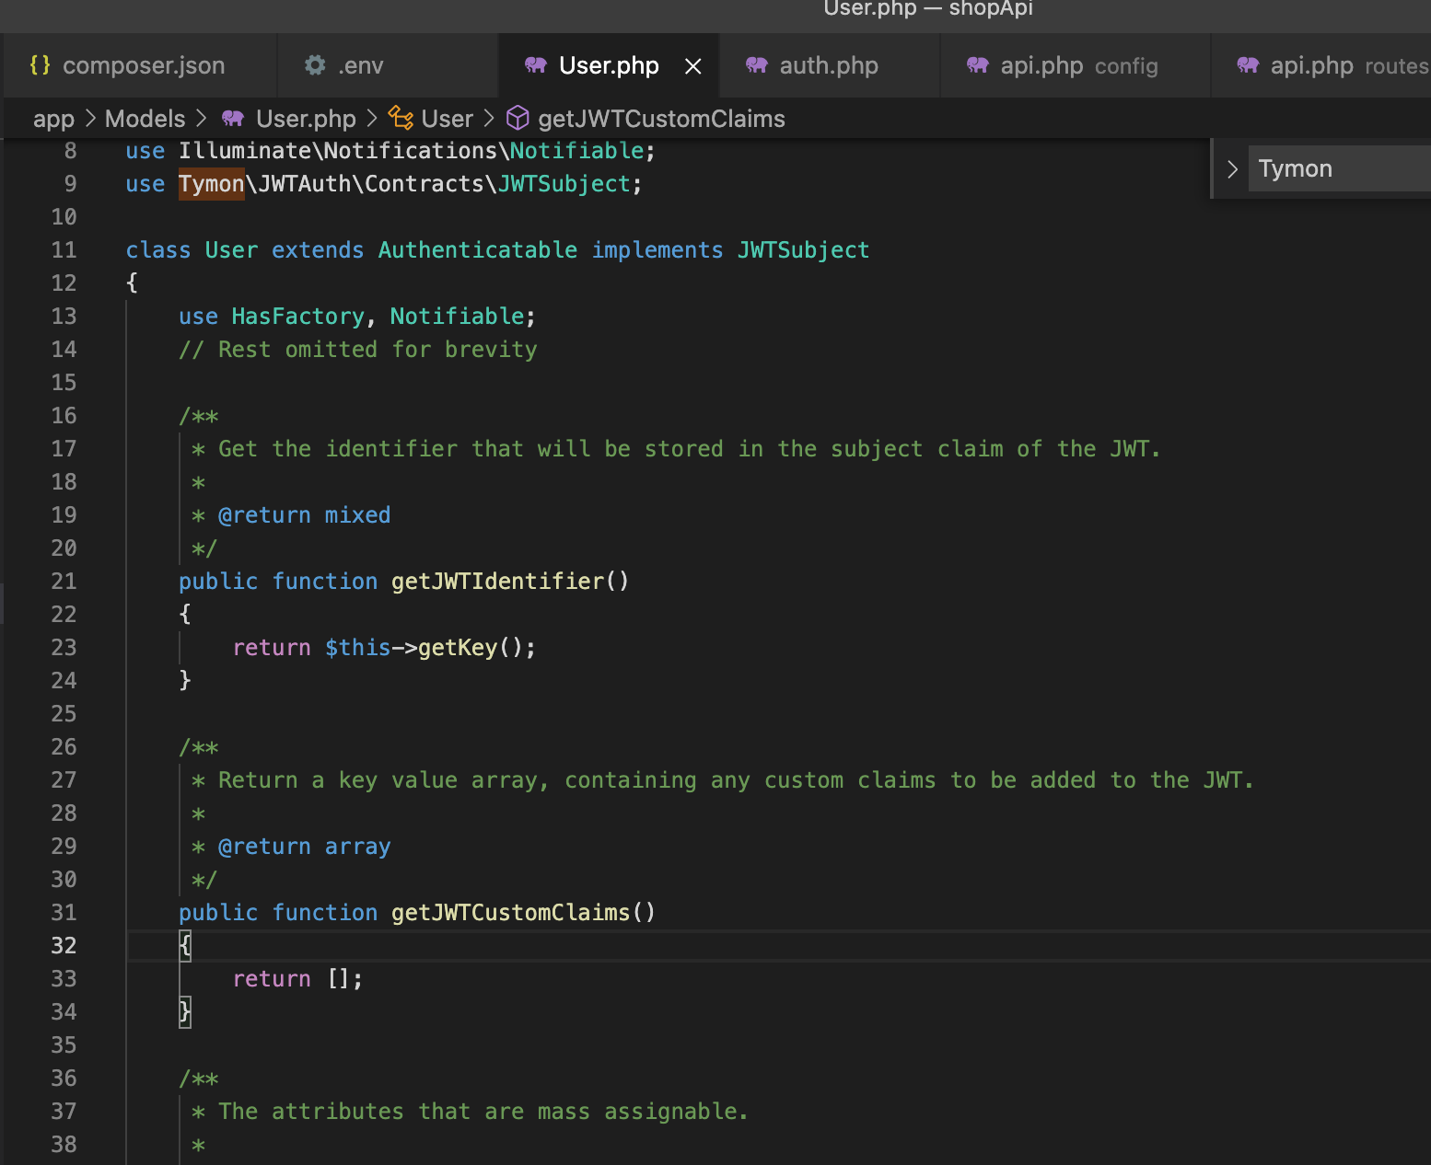Click the app breadcrumb segment
This screenshot has height=1165, width=1431.
click(53, 119)
